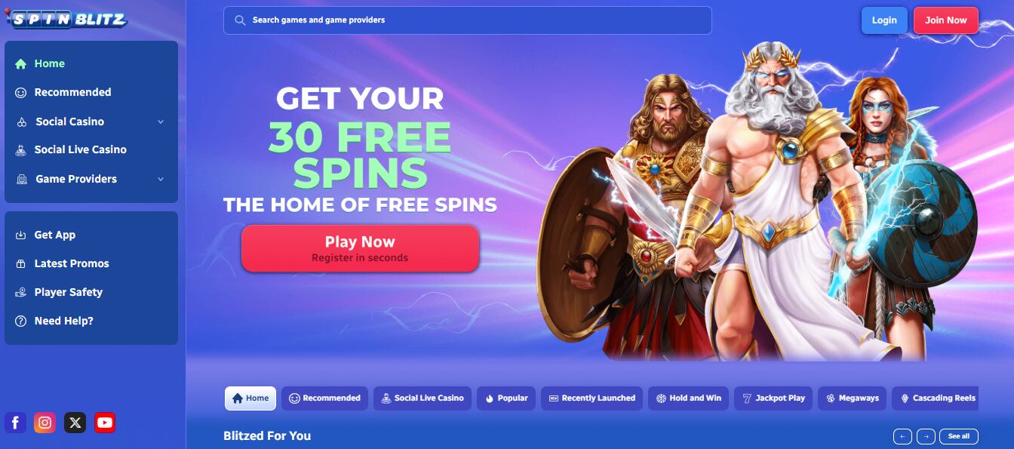Click the search games input field
The height and width of the screenshot is (449, 1014).
(x=467, y=20)
